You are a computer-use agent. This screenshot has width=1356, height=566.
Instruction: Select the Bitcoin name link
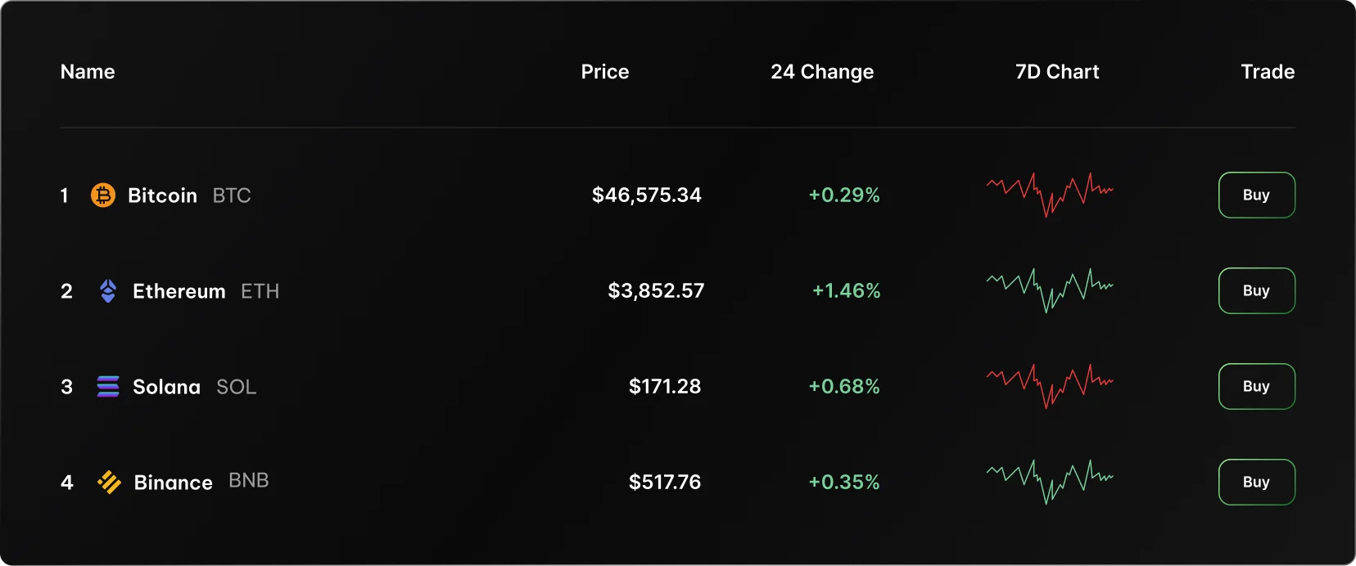162,195
